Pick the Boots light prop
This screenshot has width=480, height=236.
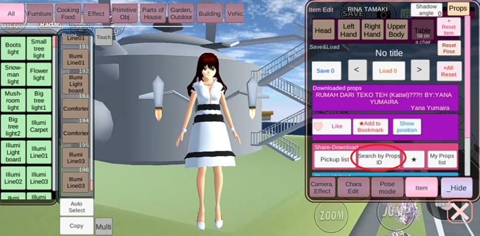[13, 48]
